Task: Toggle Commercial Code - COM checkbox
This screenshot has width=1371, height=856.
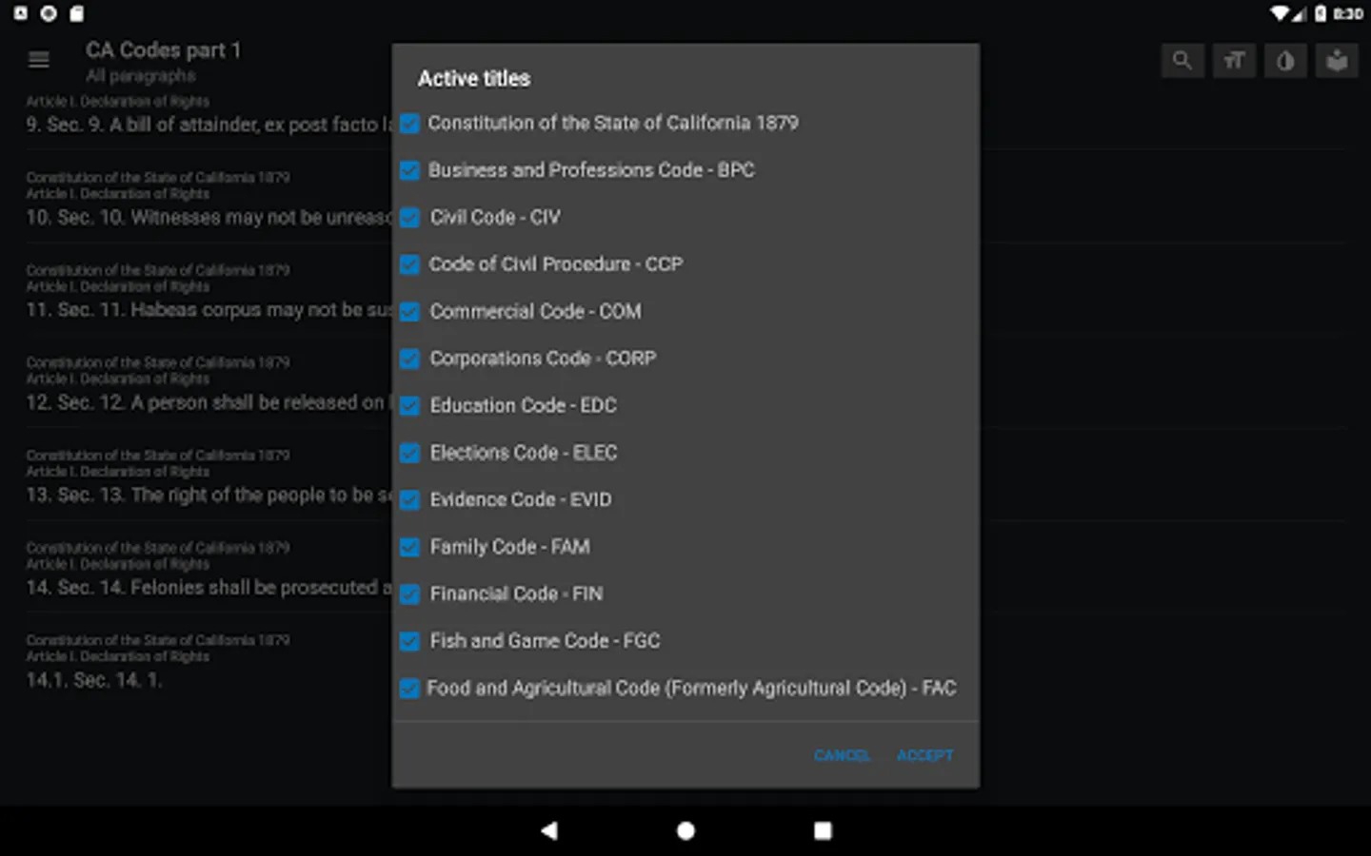Action: 409,312
